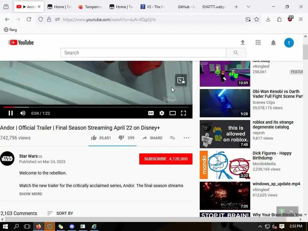Open uBlock Origin extension icon
The width and height of the screenshot is (308, 231).
click(x=290, y=19)
